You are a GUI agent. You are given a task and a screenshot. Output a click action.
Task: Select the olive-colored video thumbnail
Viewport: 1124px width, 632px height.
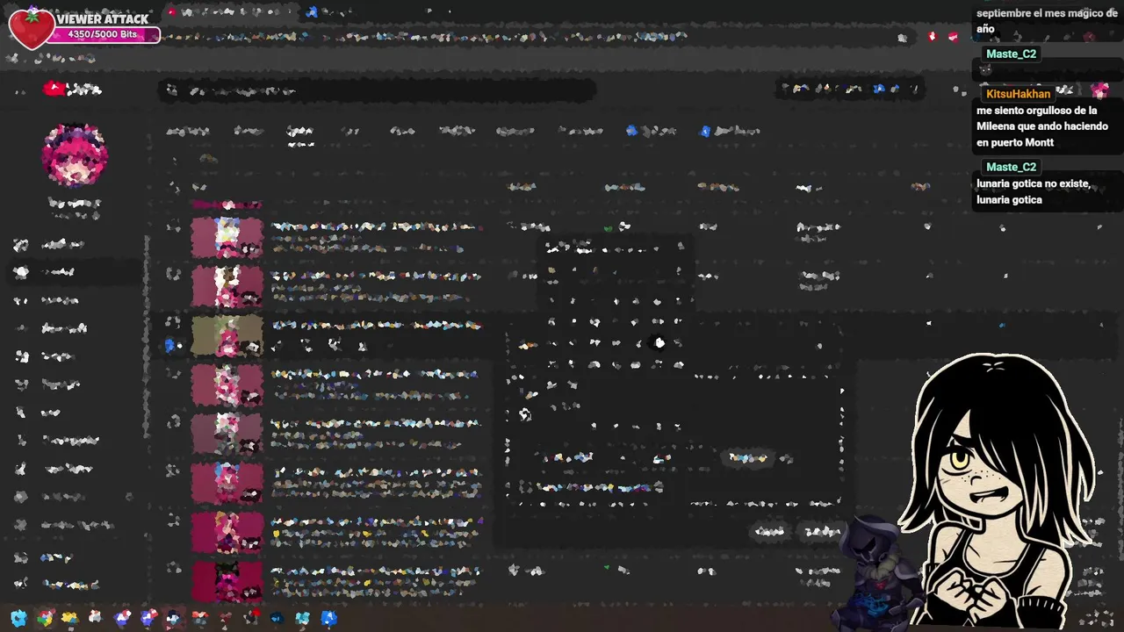[x=227, y=335]
